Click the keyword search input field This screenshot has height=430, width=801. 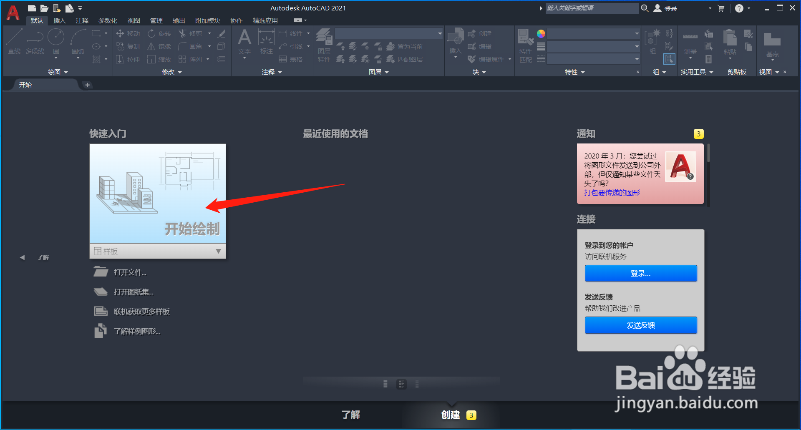coord(592,8)
